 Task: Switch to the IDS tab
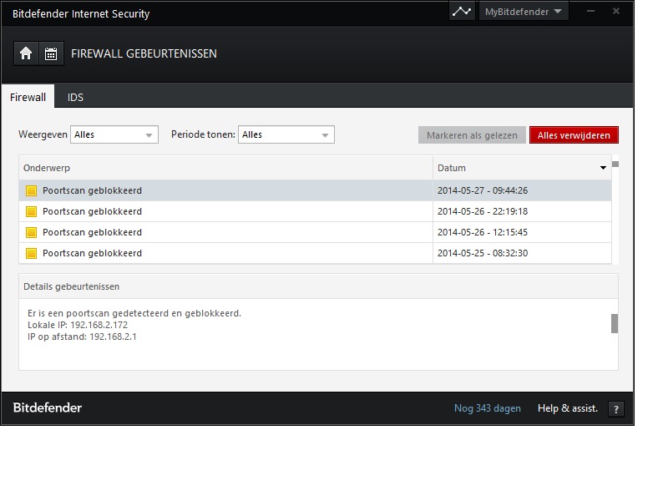(75, 98)
